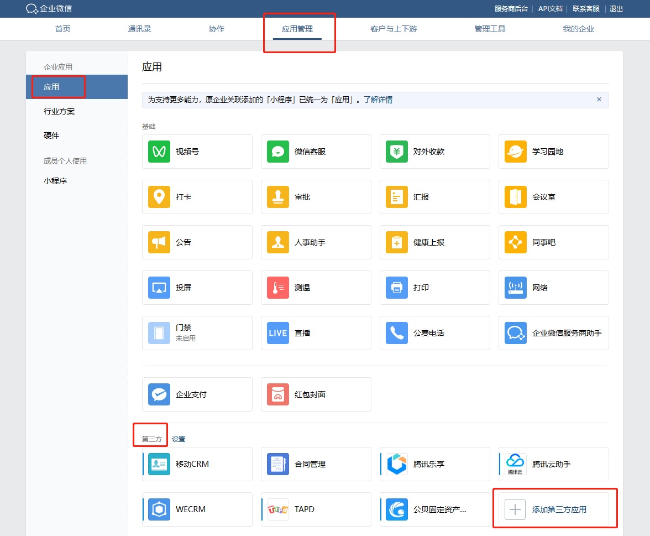Click the WECRM app icon
This screenshot has height=536, width=650.
tap(159, 509)
